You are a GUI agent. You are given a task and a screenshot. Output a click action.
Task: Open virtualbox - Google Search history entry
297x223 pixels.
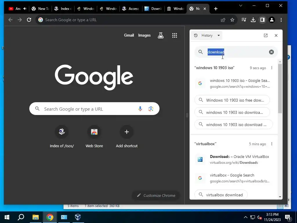click(234, 178)
